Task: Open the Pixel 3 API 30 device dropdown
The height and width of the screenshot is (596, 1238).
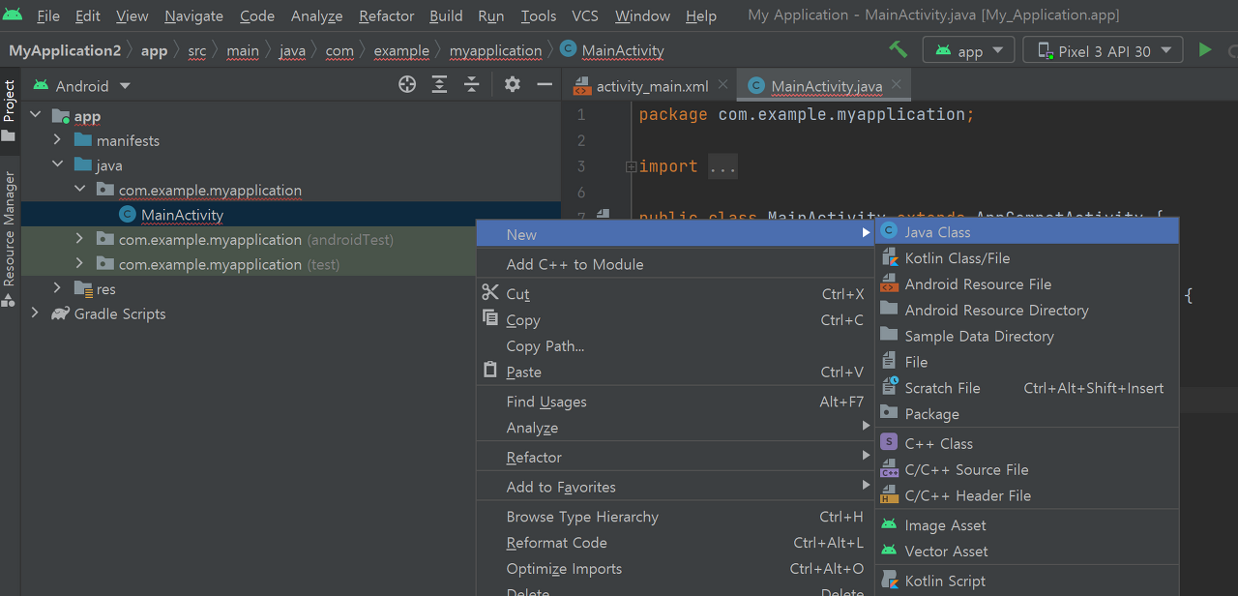Action: tap(1103, 51)
